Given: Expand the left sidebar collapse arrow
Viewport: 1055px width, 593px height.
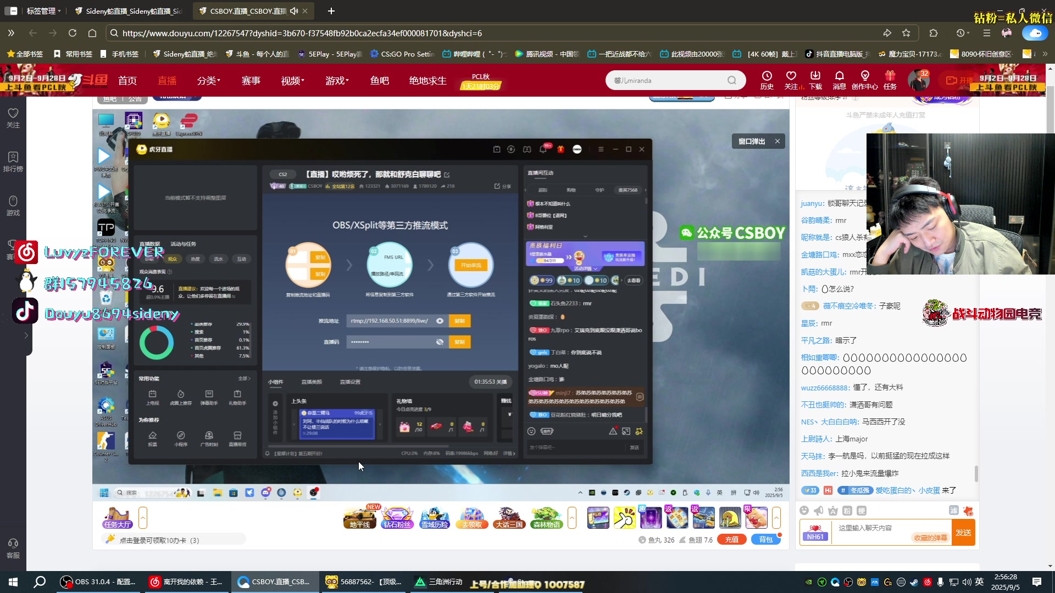Looking at the screenshot, I should pos(26,335).
